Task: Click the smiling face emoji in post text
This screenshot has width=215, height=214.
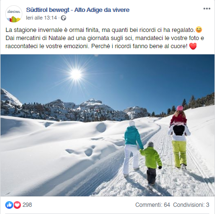Action: 199,30
